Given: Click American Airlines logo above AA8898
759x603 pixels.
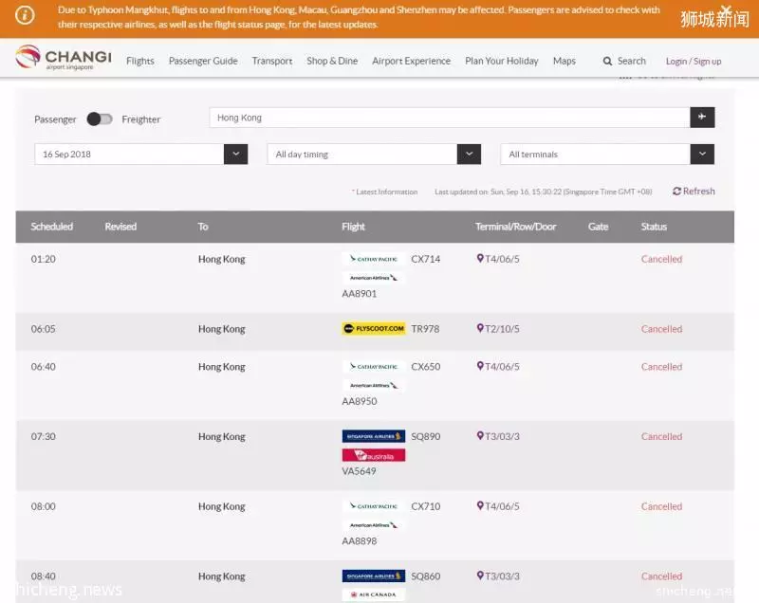Looking at the screenshot, I should click(374, 525).
